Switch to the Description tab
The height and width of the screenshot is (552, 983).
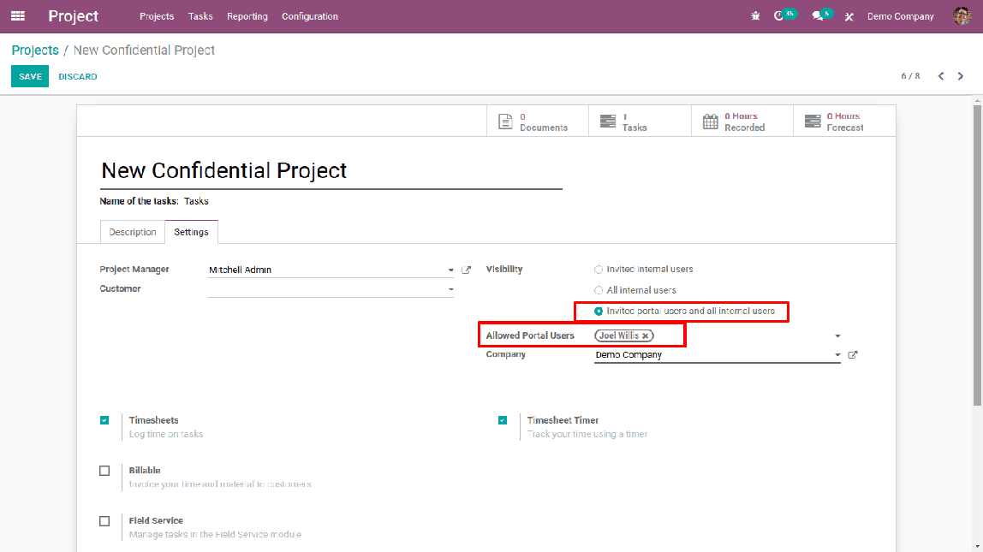point(132,232)
